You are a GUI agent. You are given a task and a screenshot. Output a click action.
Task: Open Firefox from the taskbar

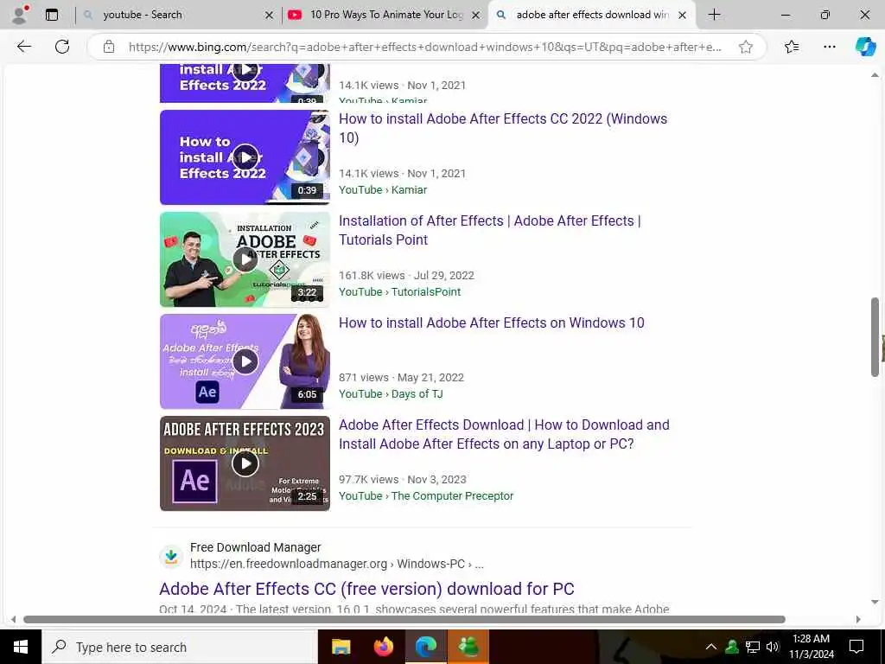point(384,647)
